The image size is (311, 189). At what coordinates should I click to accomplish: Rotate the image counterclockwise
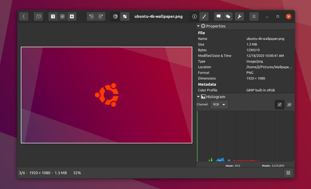pyautogui.click(x=91, y=17)
